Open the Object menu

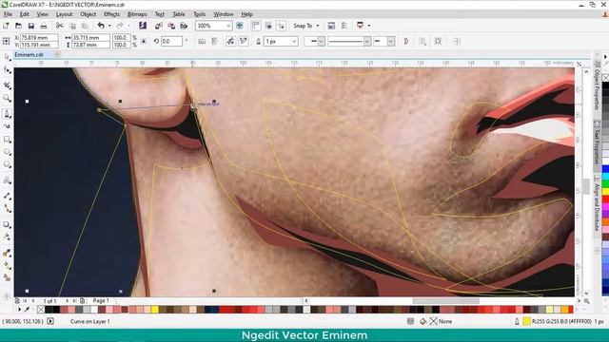[x=88, y=14]
